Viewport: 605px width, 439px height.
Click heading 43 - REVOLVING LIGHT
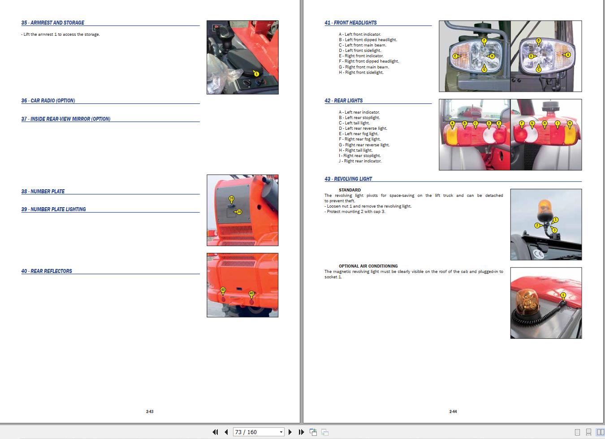(x=348, y=179)
